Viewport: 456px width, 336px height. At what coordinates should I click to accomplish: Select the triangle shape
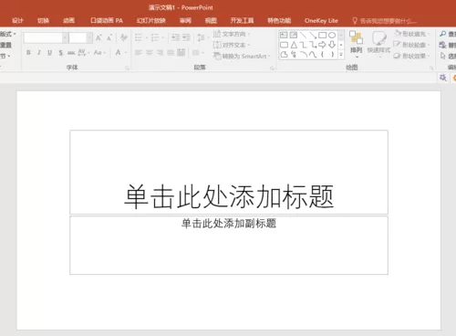[x=294, y=45]
